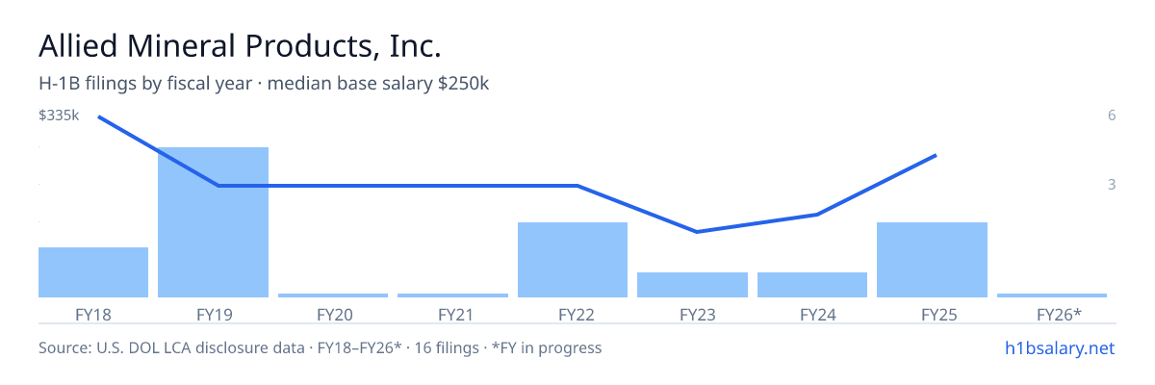The image size is (1155, 385).
Task: Select the FY22 axis label
Action: point(573,314)
